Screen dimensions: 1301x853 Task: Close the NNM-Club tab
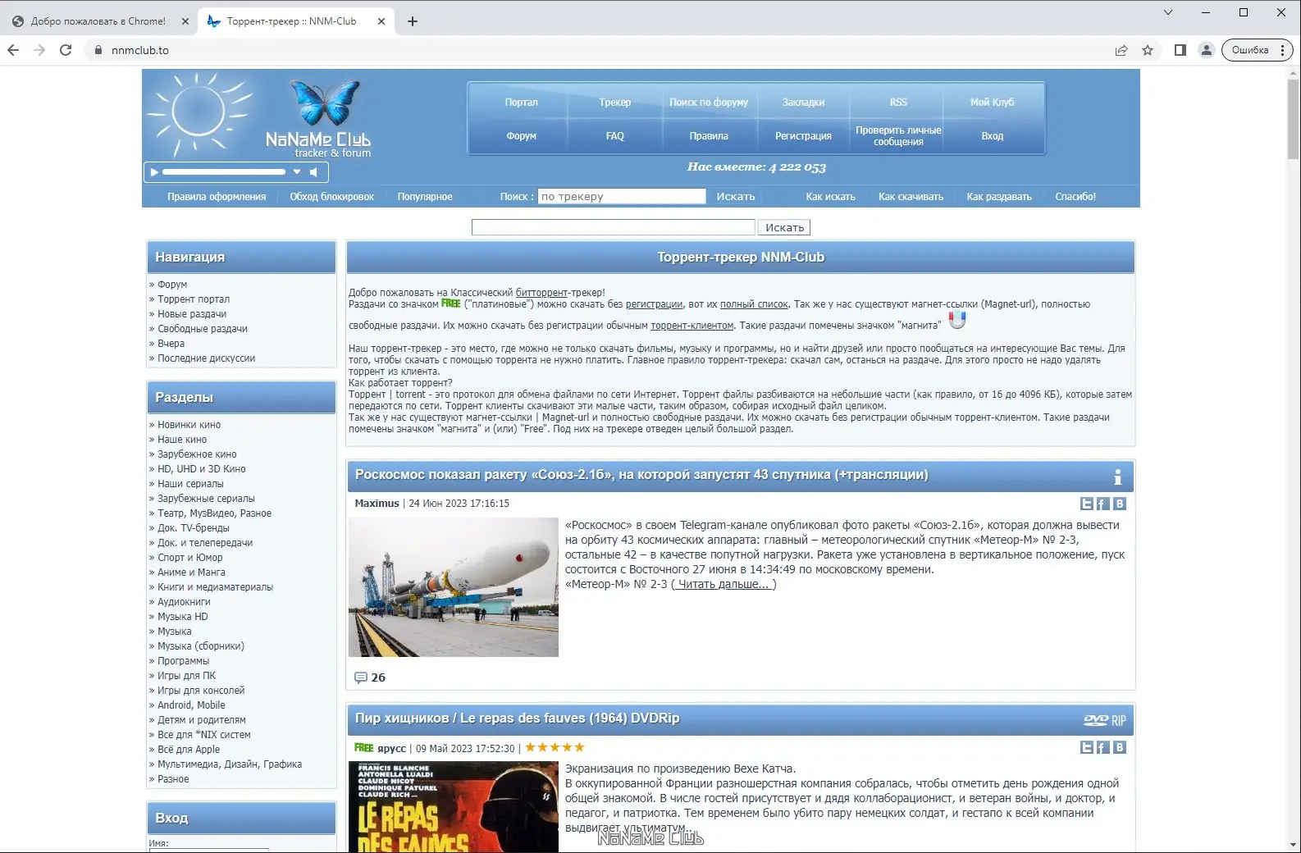(381, 21)
